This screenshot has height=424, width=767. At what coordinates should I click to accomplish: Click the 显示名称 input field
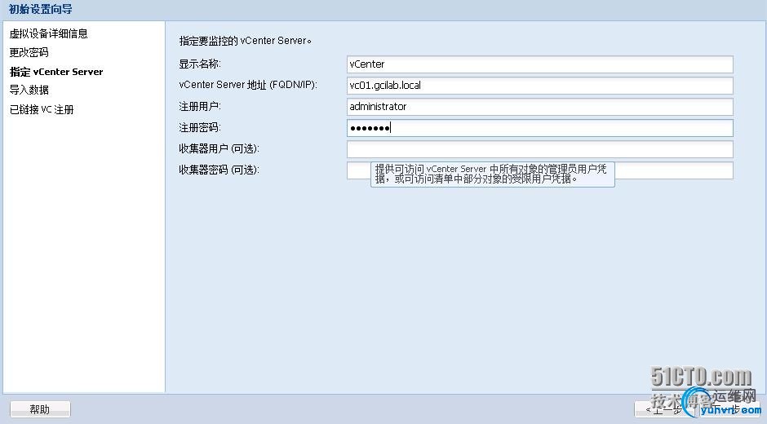(x=540, y=64)
